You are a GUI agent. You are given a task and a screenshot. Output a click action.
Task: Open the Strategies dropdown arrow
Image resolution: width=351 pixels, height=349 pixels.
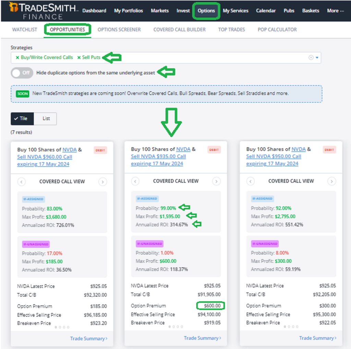(317, 58)
